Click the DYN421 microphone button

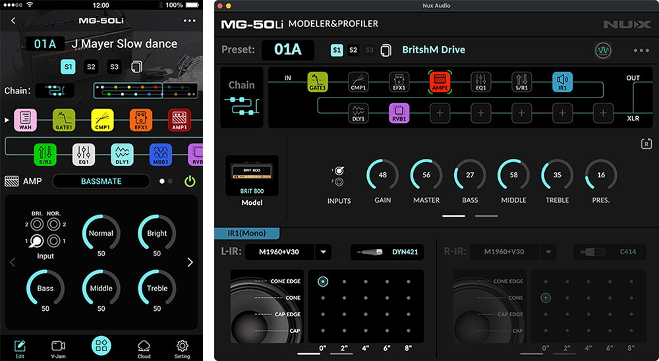[387, 252]
